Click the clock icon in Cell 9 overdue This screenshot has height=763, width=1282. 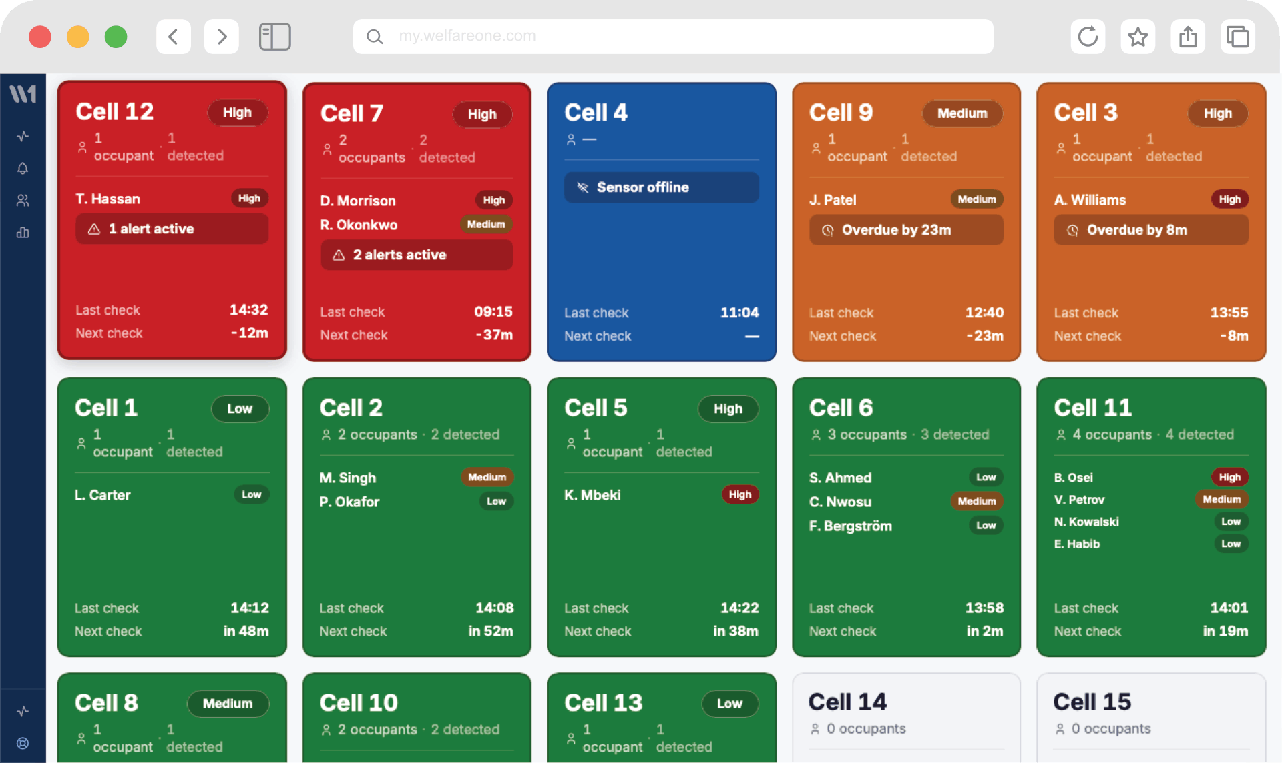point(827,231)
